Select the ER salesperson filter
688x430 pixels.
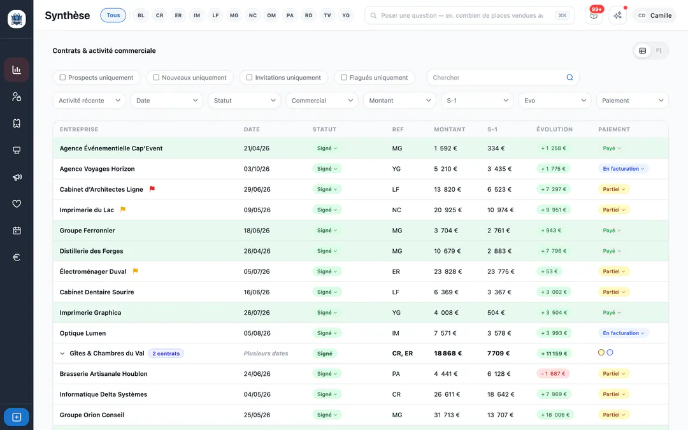[x=178, y=15]
